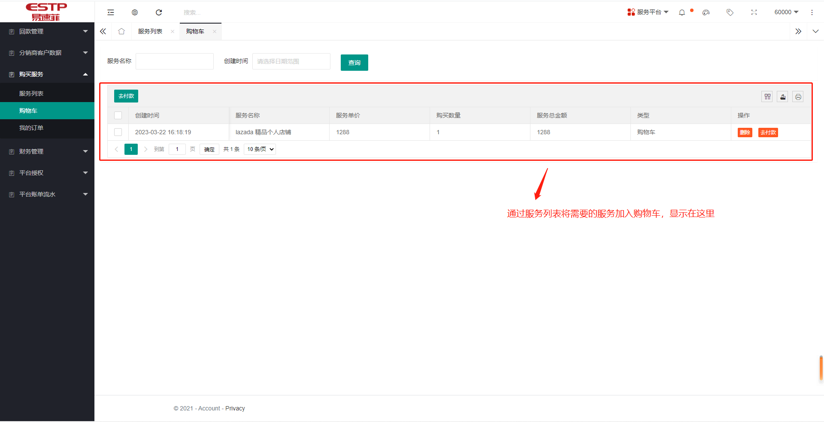The width and height of the screenshot is (824, 422).
Task: Click the export icon in table toolbar
Action: (x=783, y=97)
